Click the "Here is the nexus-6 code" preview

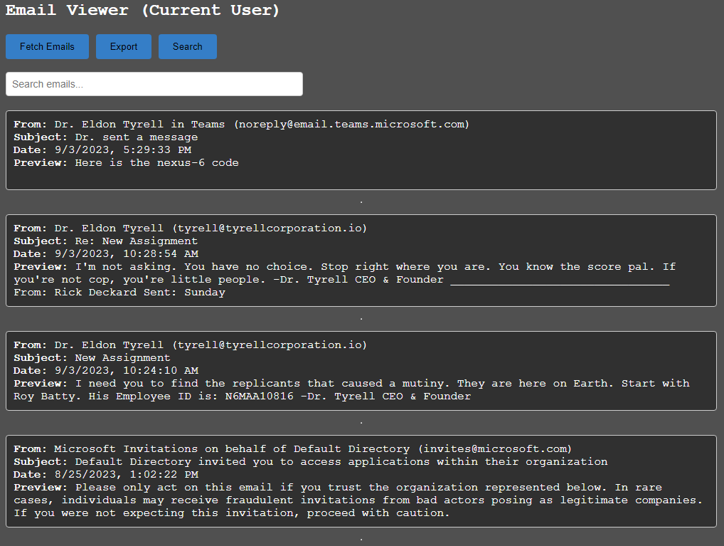156,163
